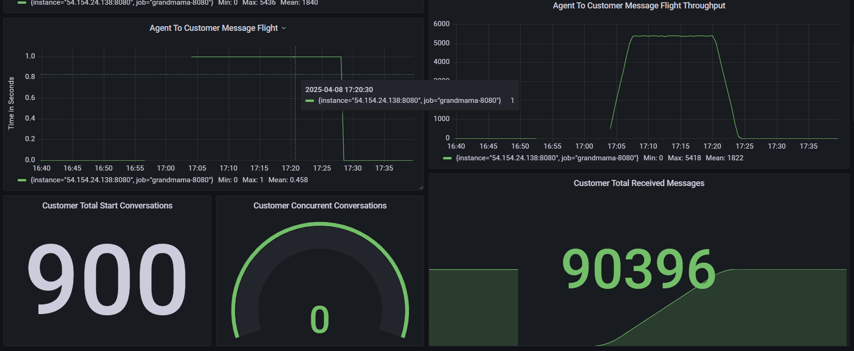This screenshot has height=351, width=854.
Task: Click the Mean: 1822 legend stat in Throughput panel
Action: 724,158
